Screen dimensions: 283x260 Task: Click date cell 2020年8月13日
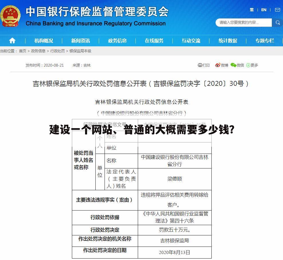174,252
